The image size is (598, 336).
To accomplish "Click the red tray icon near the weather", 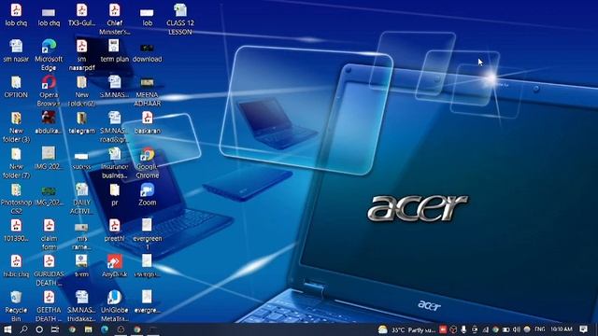I will [x=442, y=329].
